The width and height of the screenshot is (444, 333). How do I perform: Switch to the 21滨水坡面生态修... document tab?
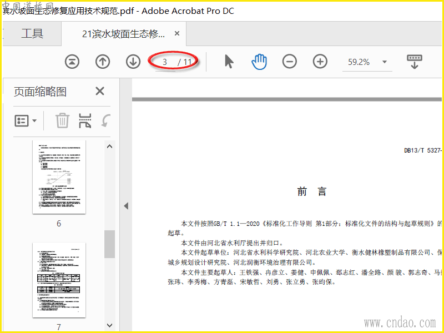pos(123,34)
